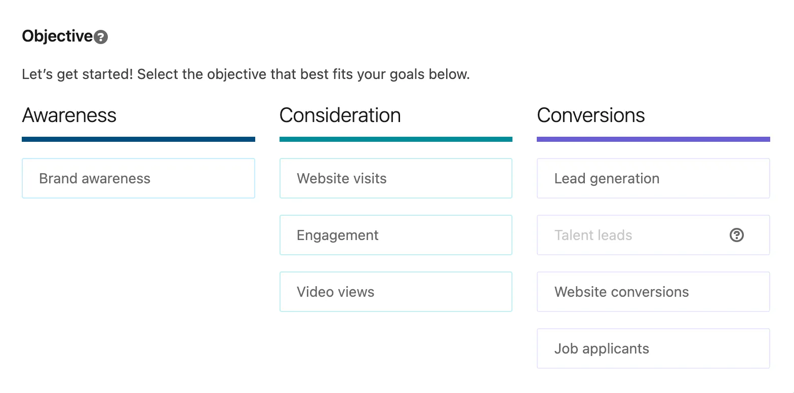
Task: Click the Awareness column header
Action: point(69,115)
